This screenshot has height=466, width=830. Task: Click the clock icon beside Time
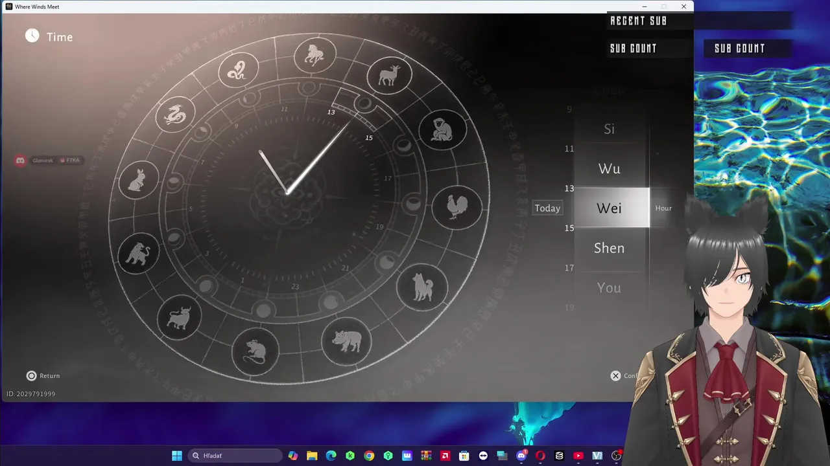click(32, 36)
